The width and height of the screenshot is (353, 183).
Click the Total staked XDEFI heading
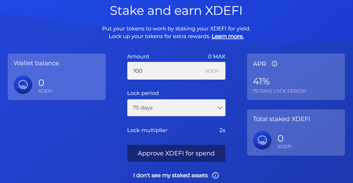click(x=282, y=119)
